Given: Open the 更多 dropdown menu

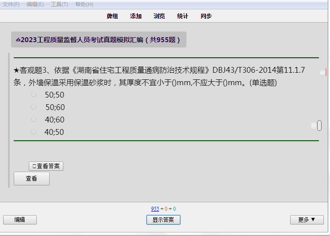Looking at the screenshot, I should click(x=307, y=220).
